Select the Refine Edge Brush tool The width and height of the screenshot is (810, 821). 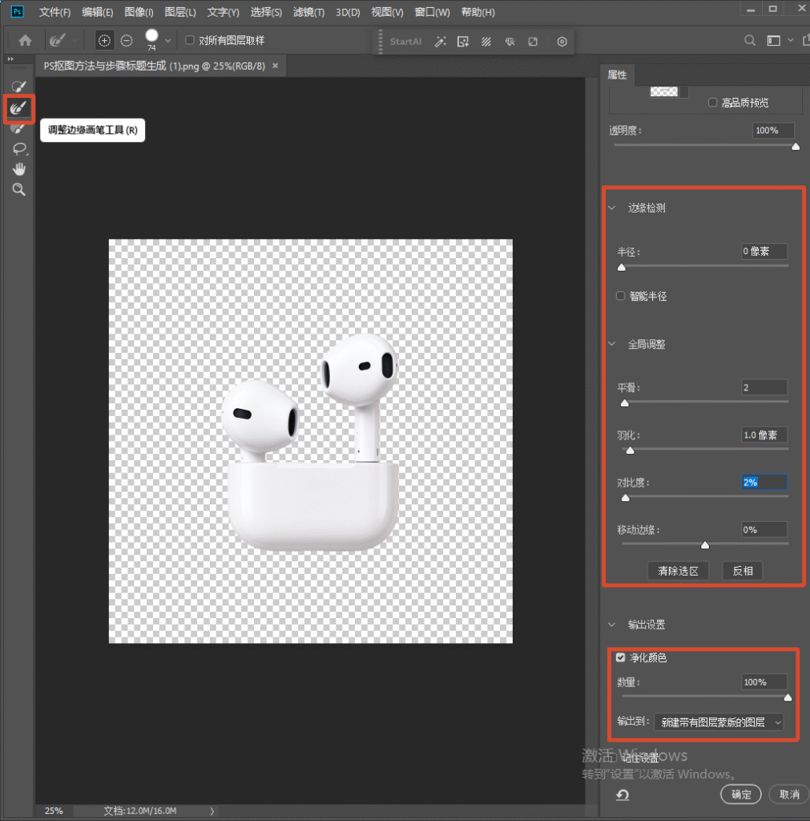[x=18, y=108]
